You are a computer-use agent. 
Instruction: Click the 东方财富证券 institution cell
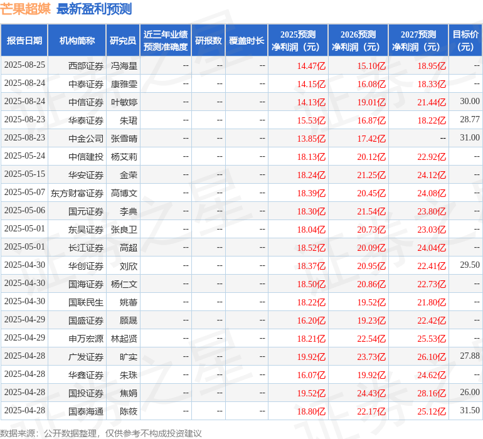77,193
